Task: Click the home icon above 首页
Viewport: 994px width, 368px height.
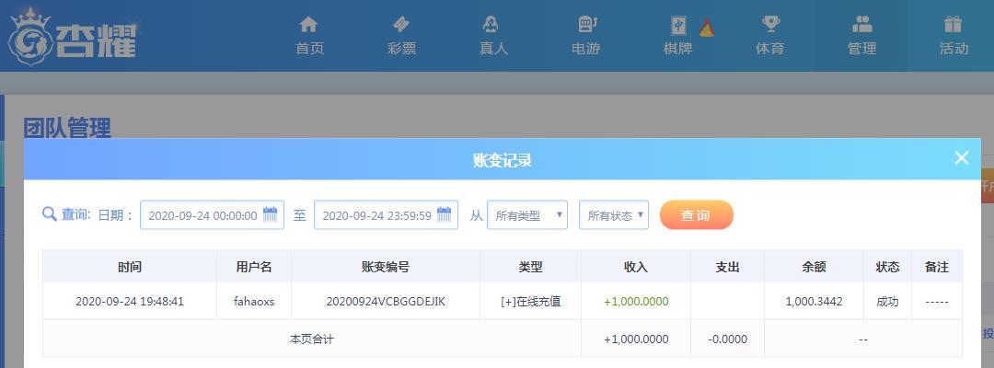Action: coord(308,25)
